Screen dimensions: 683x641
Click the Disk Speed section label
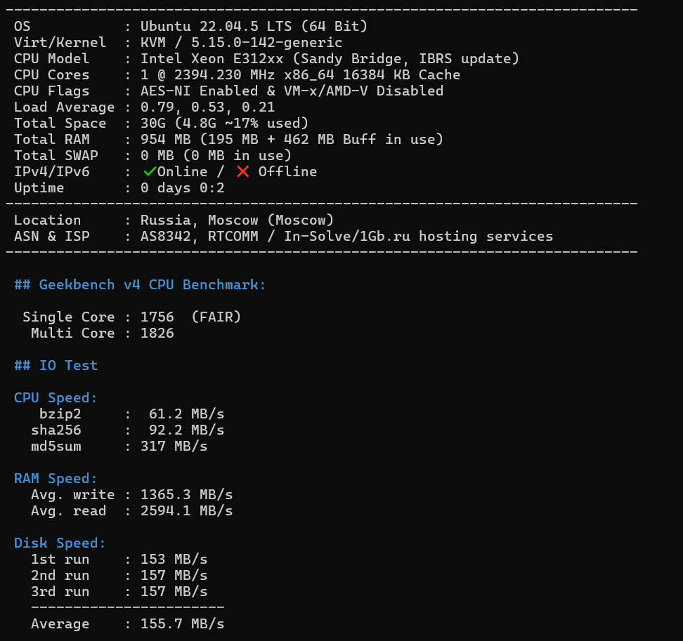[x=60, y=543]
